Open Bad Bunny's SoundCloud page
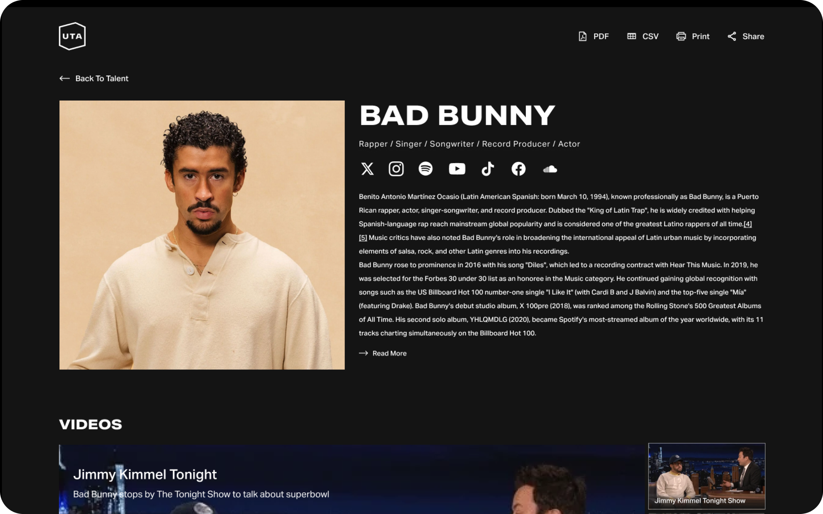Screen dimensions: 823x514 (x=550, y=169)
